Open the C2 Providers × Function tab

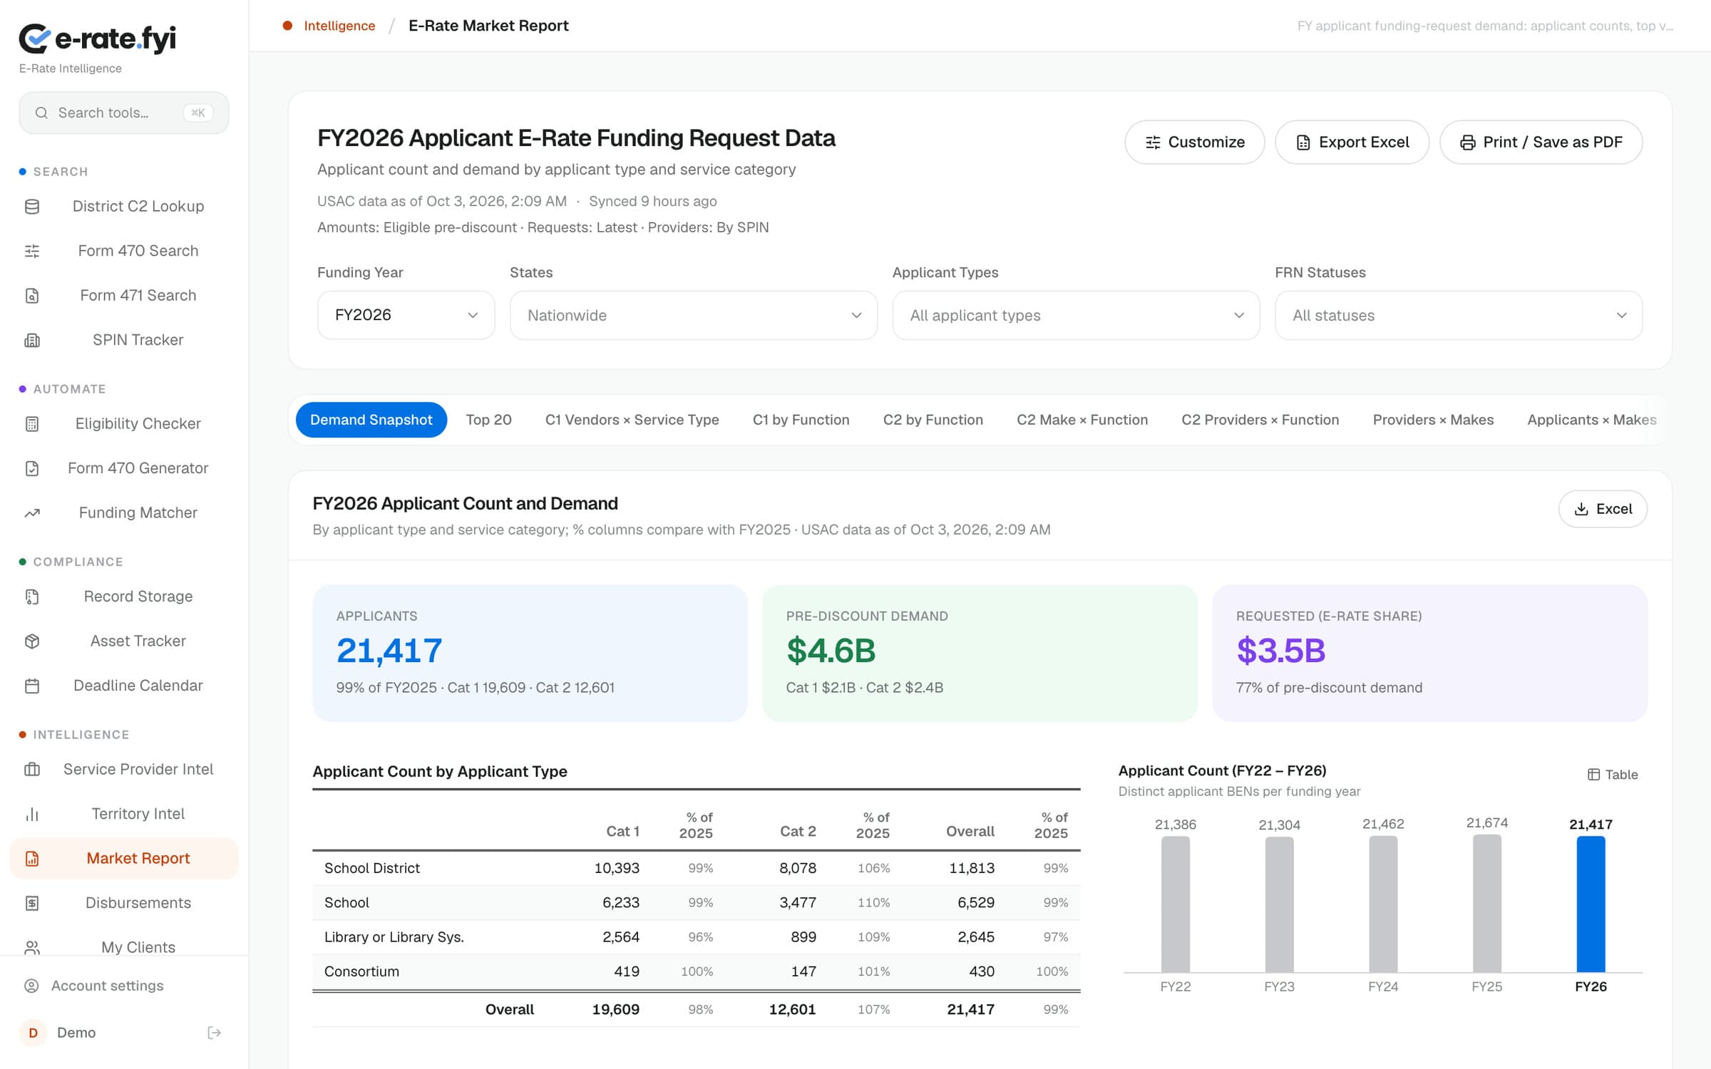[x=1260, y=420]
